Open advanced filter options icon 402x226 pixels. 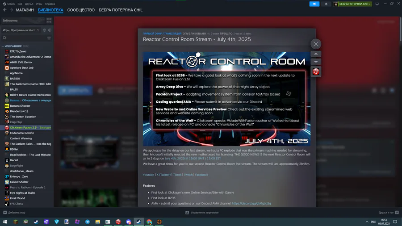tap(49, 38)
